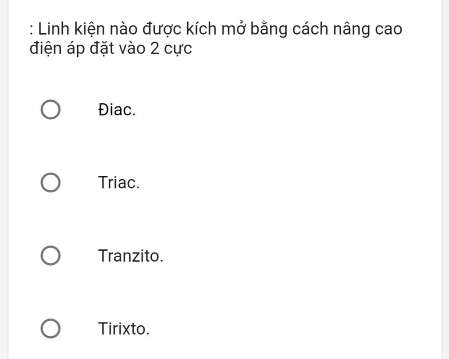449x359 pixels.
Task: Select the Điac radio button
Action: tap(50, 110)
